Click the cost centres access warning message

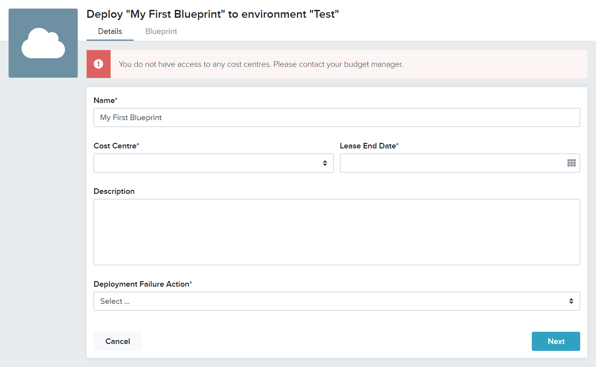261,64
